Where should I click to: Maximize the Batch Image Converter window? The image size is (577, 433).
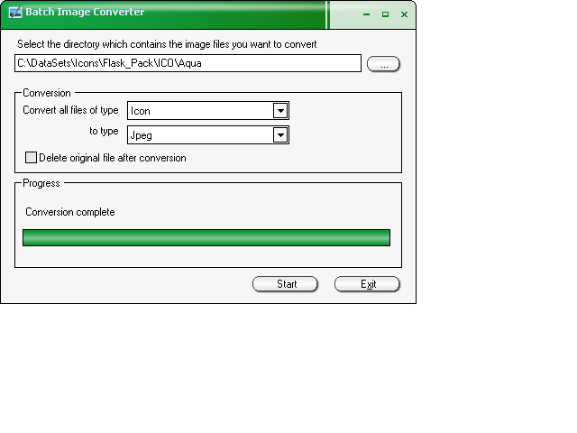point(385,14)
